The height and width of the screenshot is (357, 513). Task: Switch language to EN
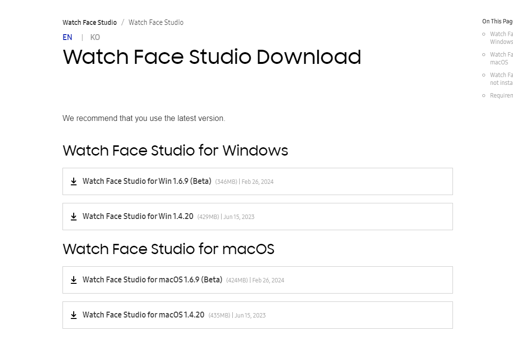(67, 37)
